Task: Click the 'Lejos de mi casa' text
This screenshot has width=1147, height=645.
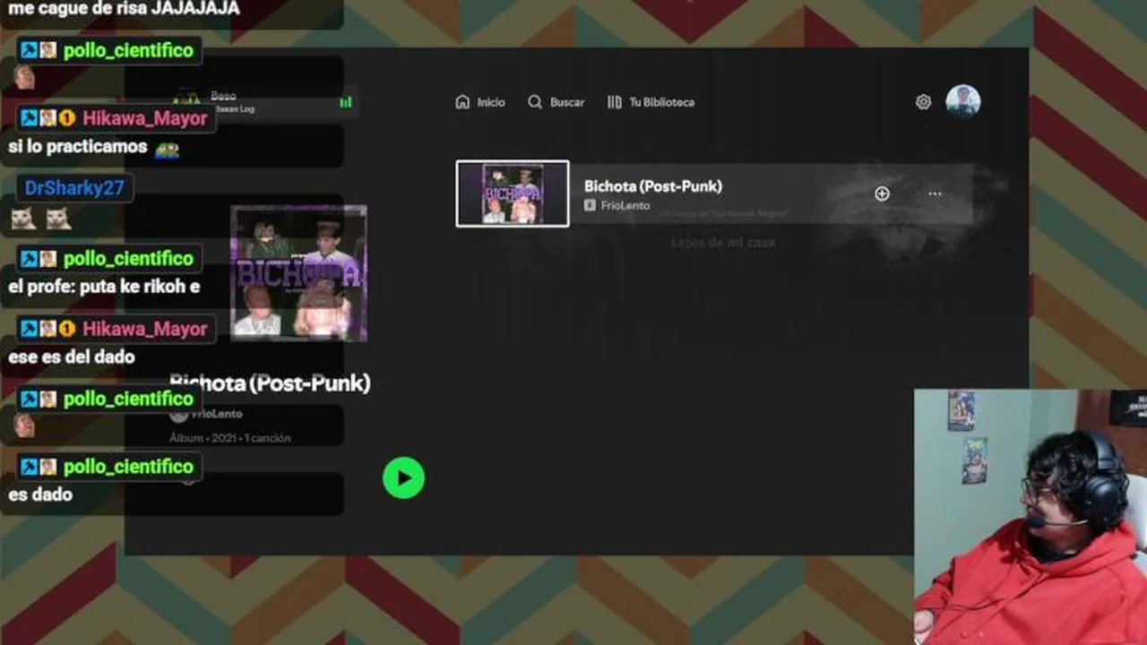Action: pyautogui.click(x=723, y=242)
